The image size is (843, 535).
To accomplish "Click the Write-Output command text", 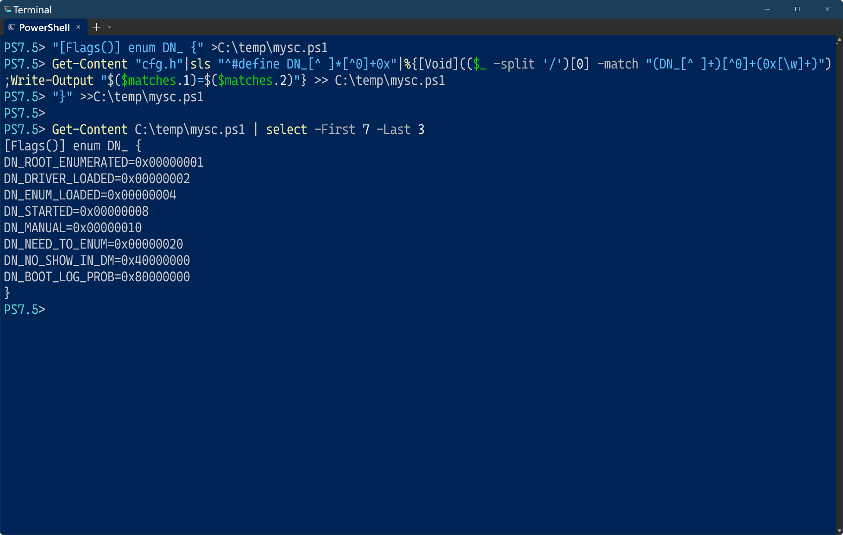I will tap(52, 81).
